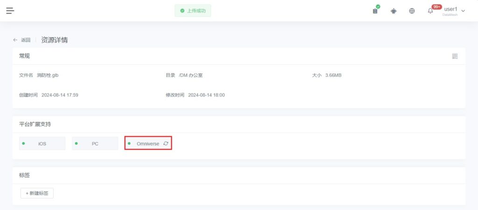Click the back arrow beside 返回
This screenshot has height=210, width=478.
click(x=15, y=40)
